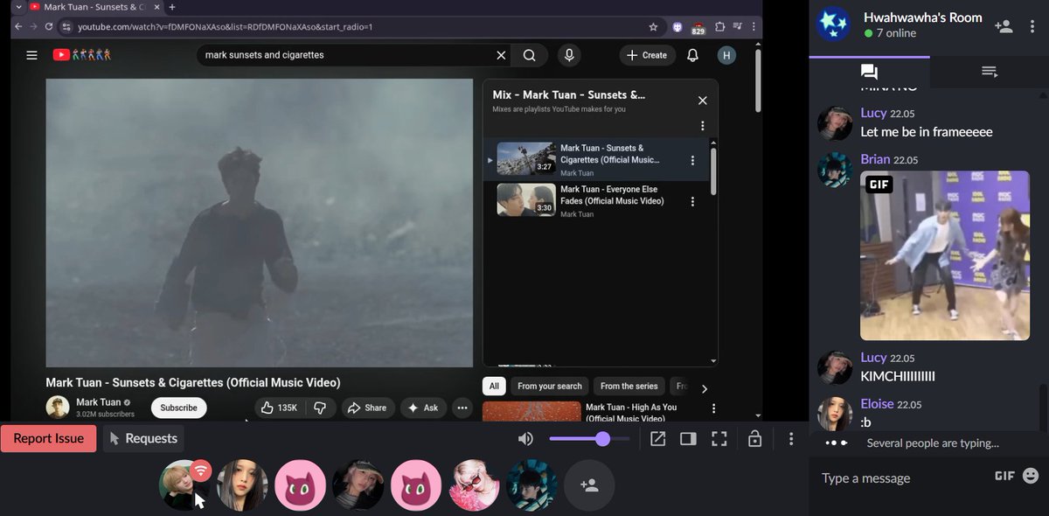Open the YouTube Create button
Screen dimensions: 1049x516
coord(648,55)
